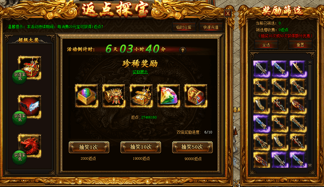Click the 快速充值 quick recharge button

pos(211,27)
